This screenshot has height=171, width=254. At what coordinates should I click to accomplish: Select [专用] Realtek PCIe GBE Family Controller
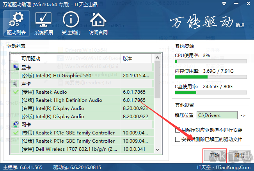82,133
